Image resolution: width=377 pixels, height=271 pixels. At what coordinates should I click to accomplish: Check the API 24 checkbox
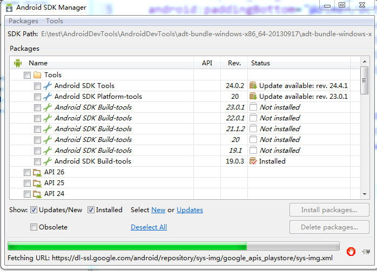coord(27,194)
